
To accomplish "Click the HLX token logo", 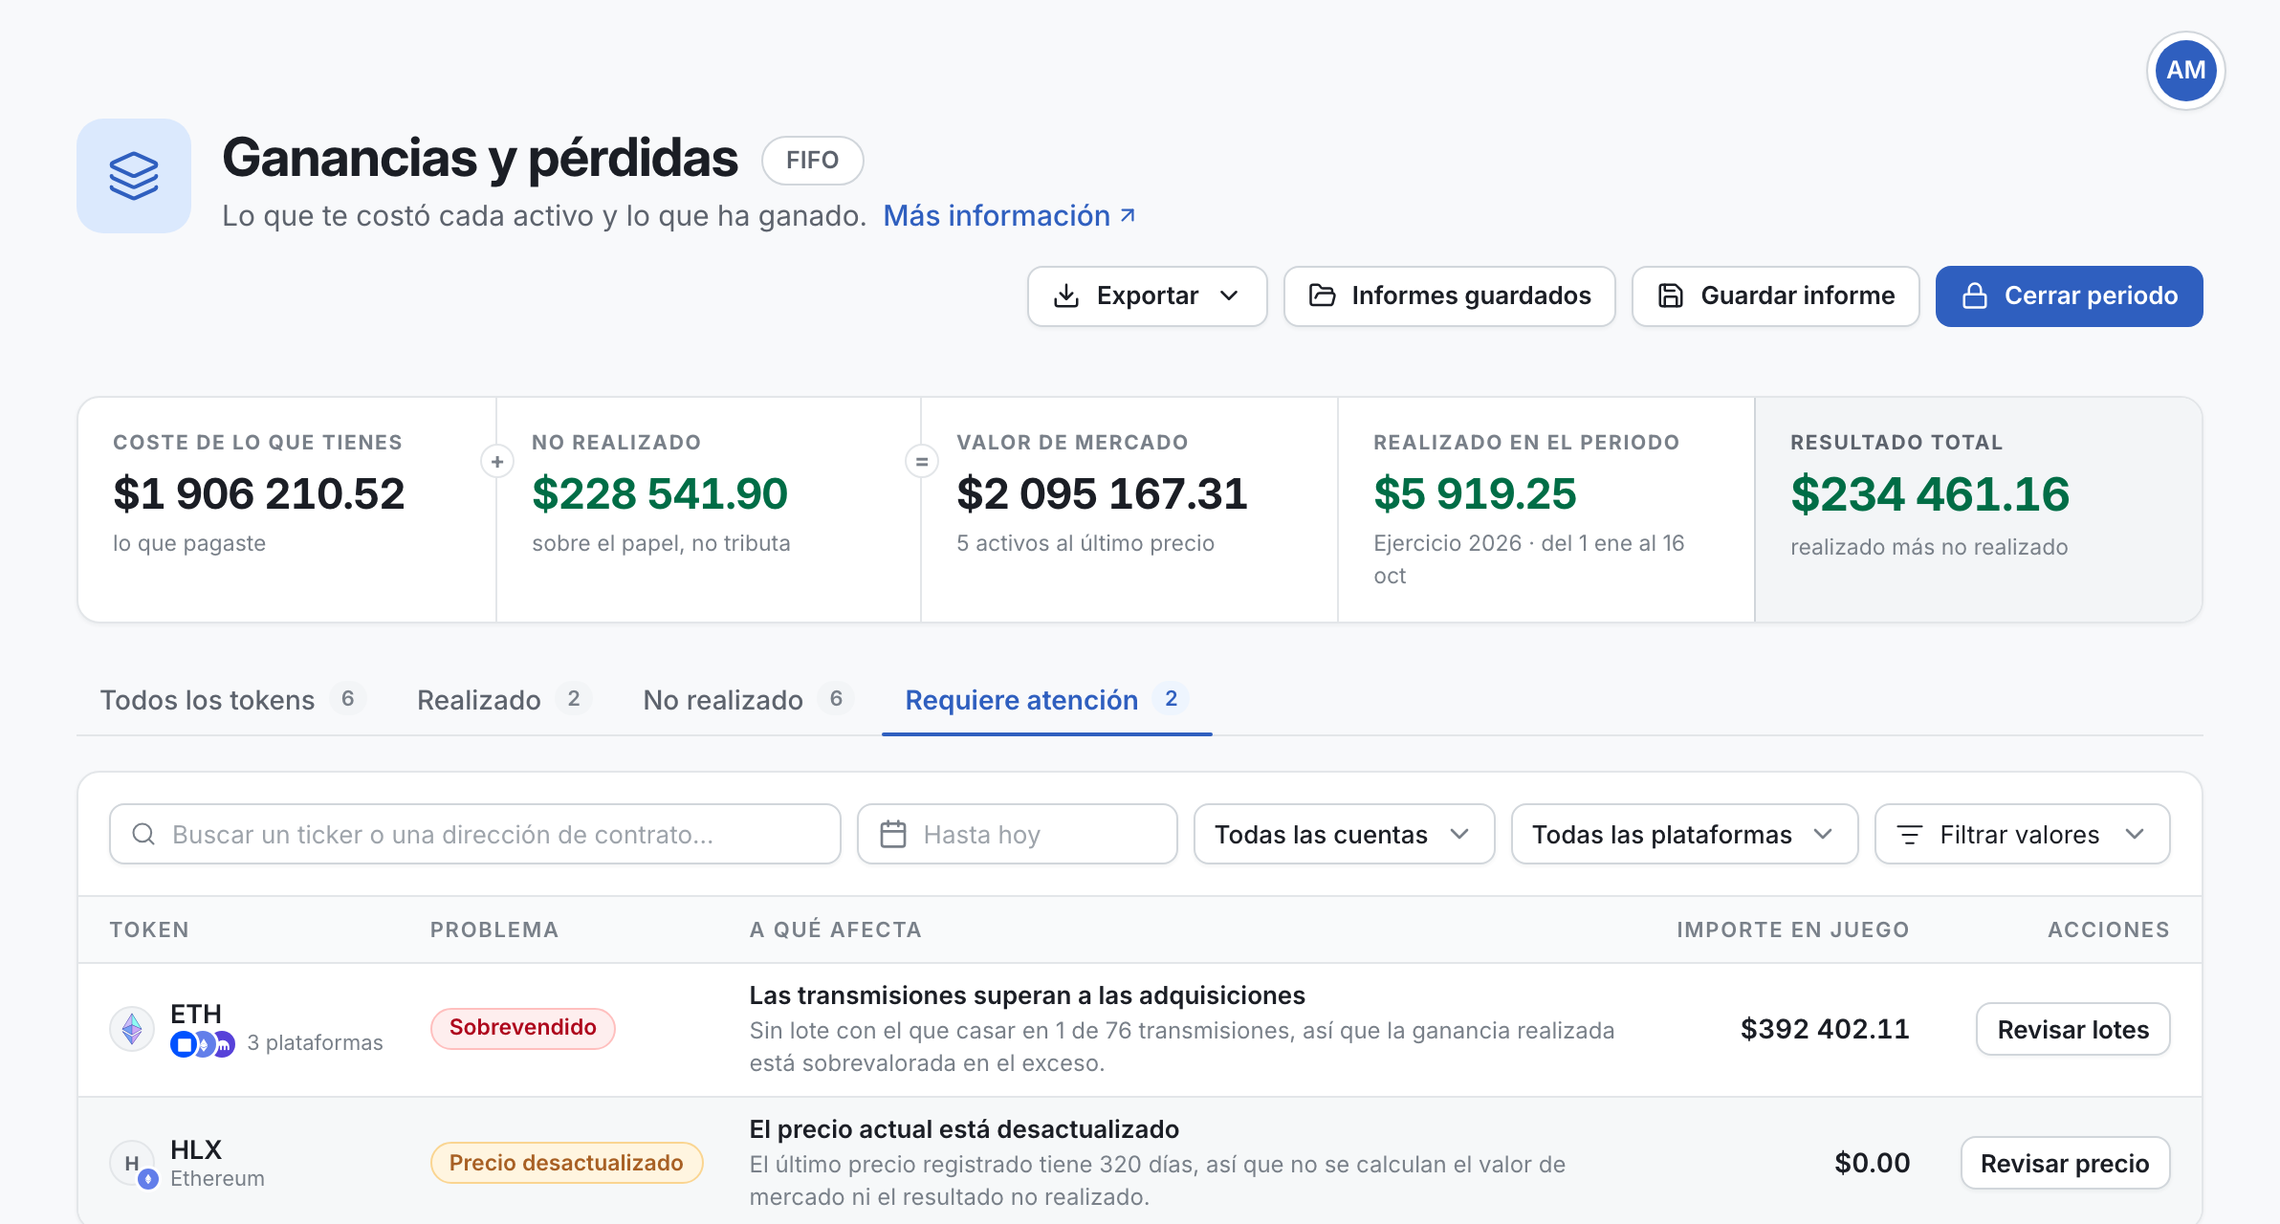I will [133, 1164].
